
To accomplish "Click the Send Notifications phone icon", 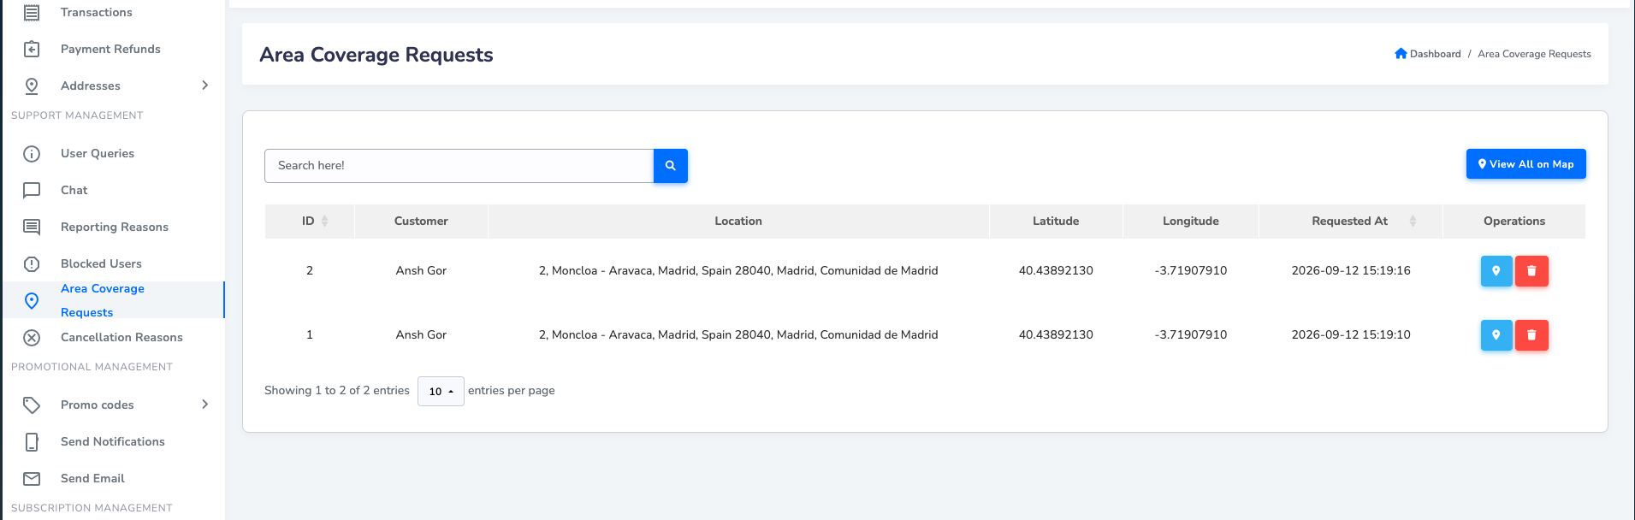I will click(x=32, y=442).
